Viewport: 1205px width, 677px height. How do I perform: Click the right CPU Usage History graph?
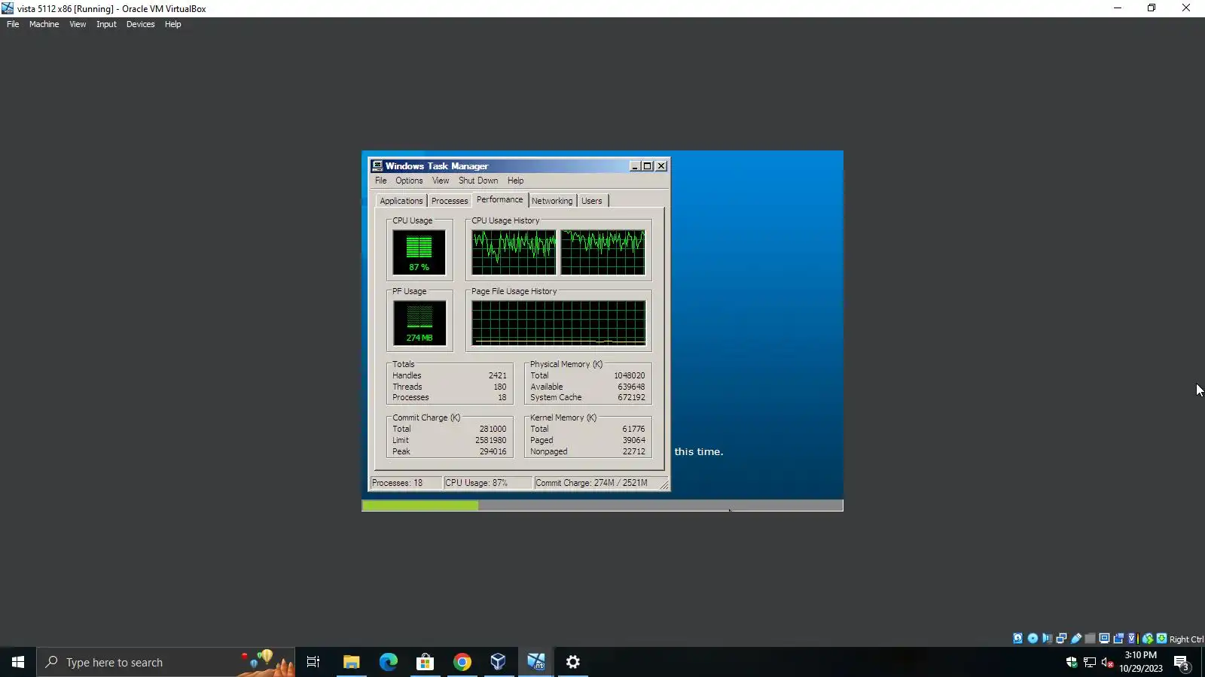tap(602, 253)
